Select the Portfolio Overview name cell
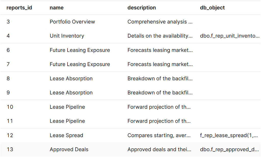The height and width of the screenshot is (157, 261). 72,22
